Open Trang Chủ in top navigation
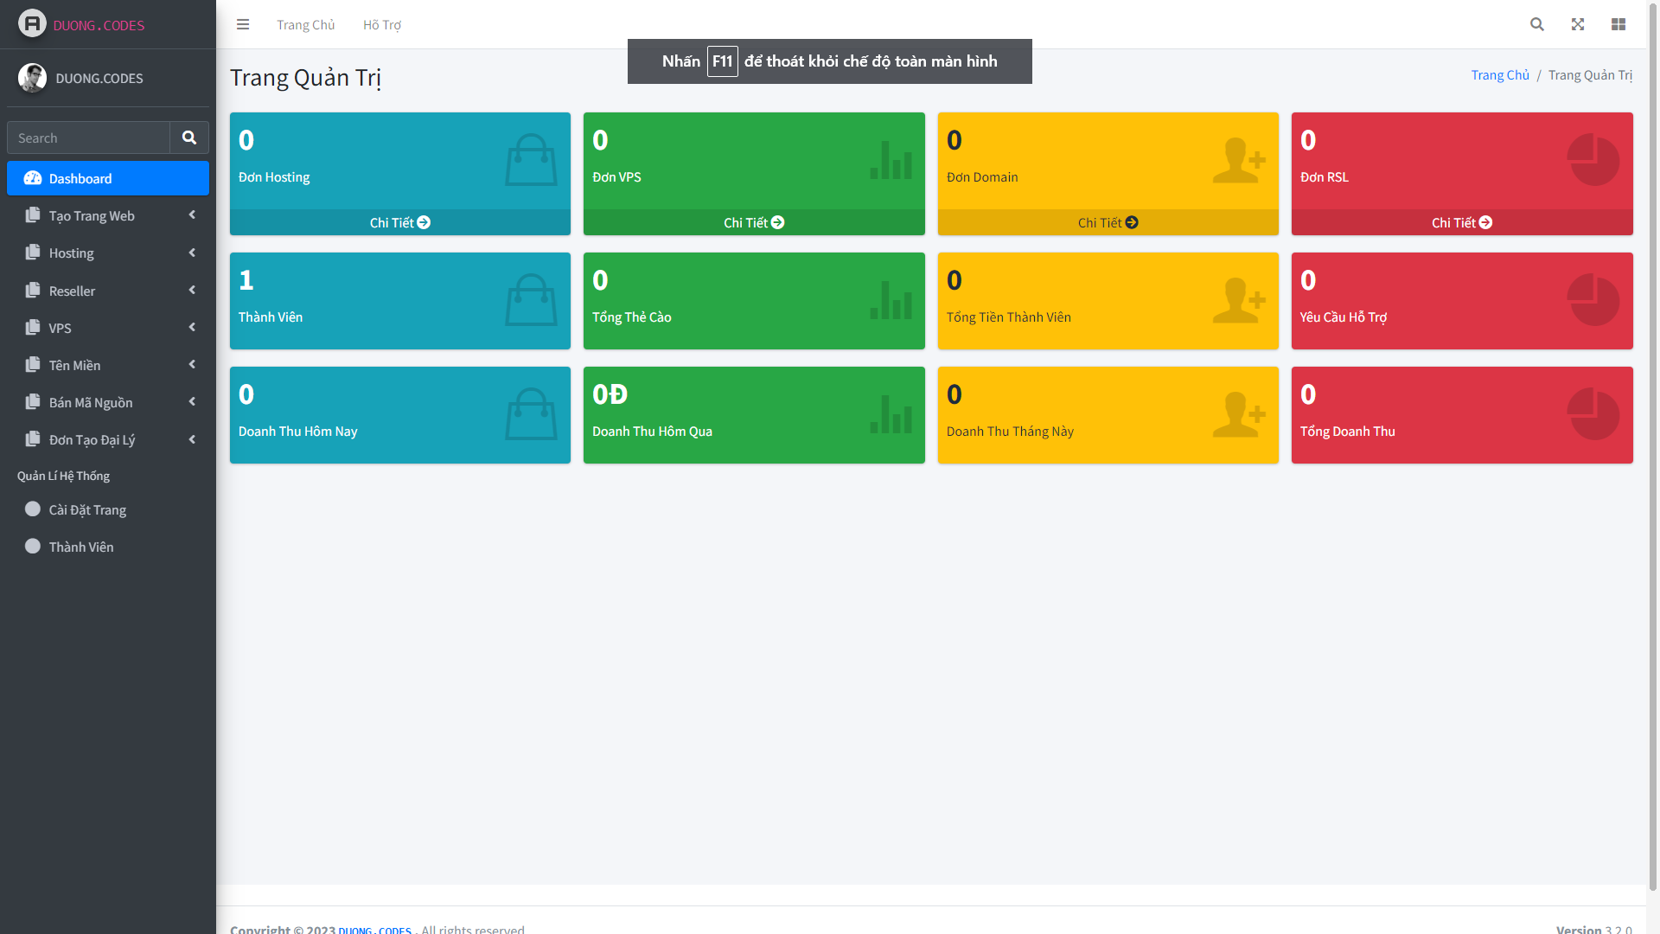The image size is (1660, 934). [305, 25]
